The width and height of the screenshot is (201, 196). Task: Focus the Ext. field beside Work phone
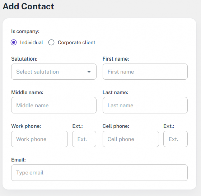(84, 139)
